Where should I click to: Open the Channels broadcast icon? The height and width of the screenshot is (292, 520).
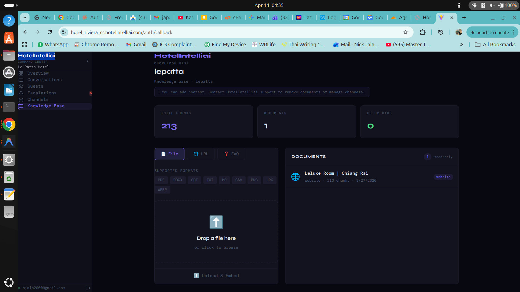[x=21, y=99]
